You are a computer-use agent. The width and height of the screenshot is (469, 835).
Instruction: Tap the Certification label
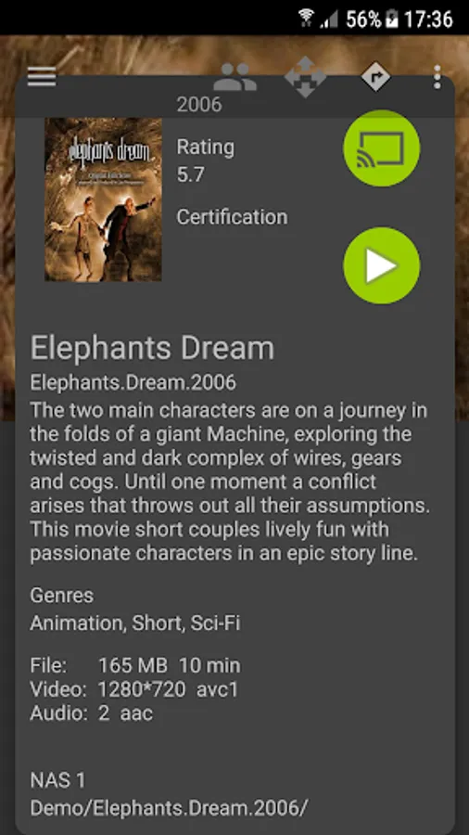click(x=232, y=217)
